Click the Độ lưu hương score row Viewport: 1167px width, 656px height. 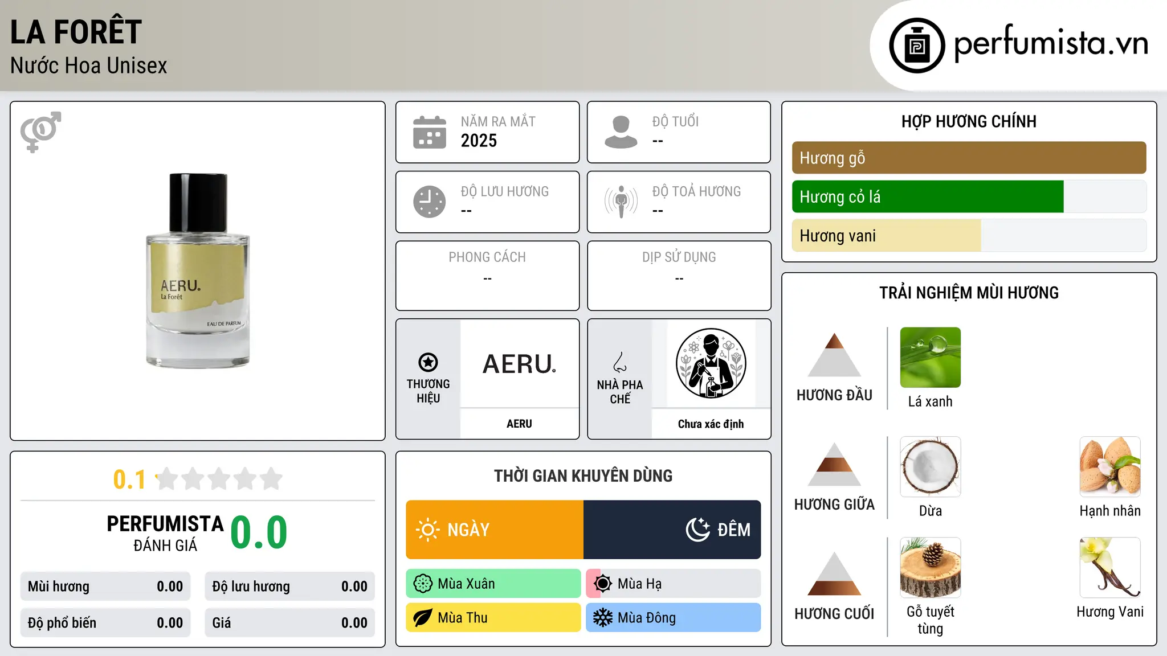pos(289,587)
